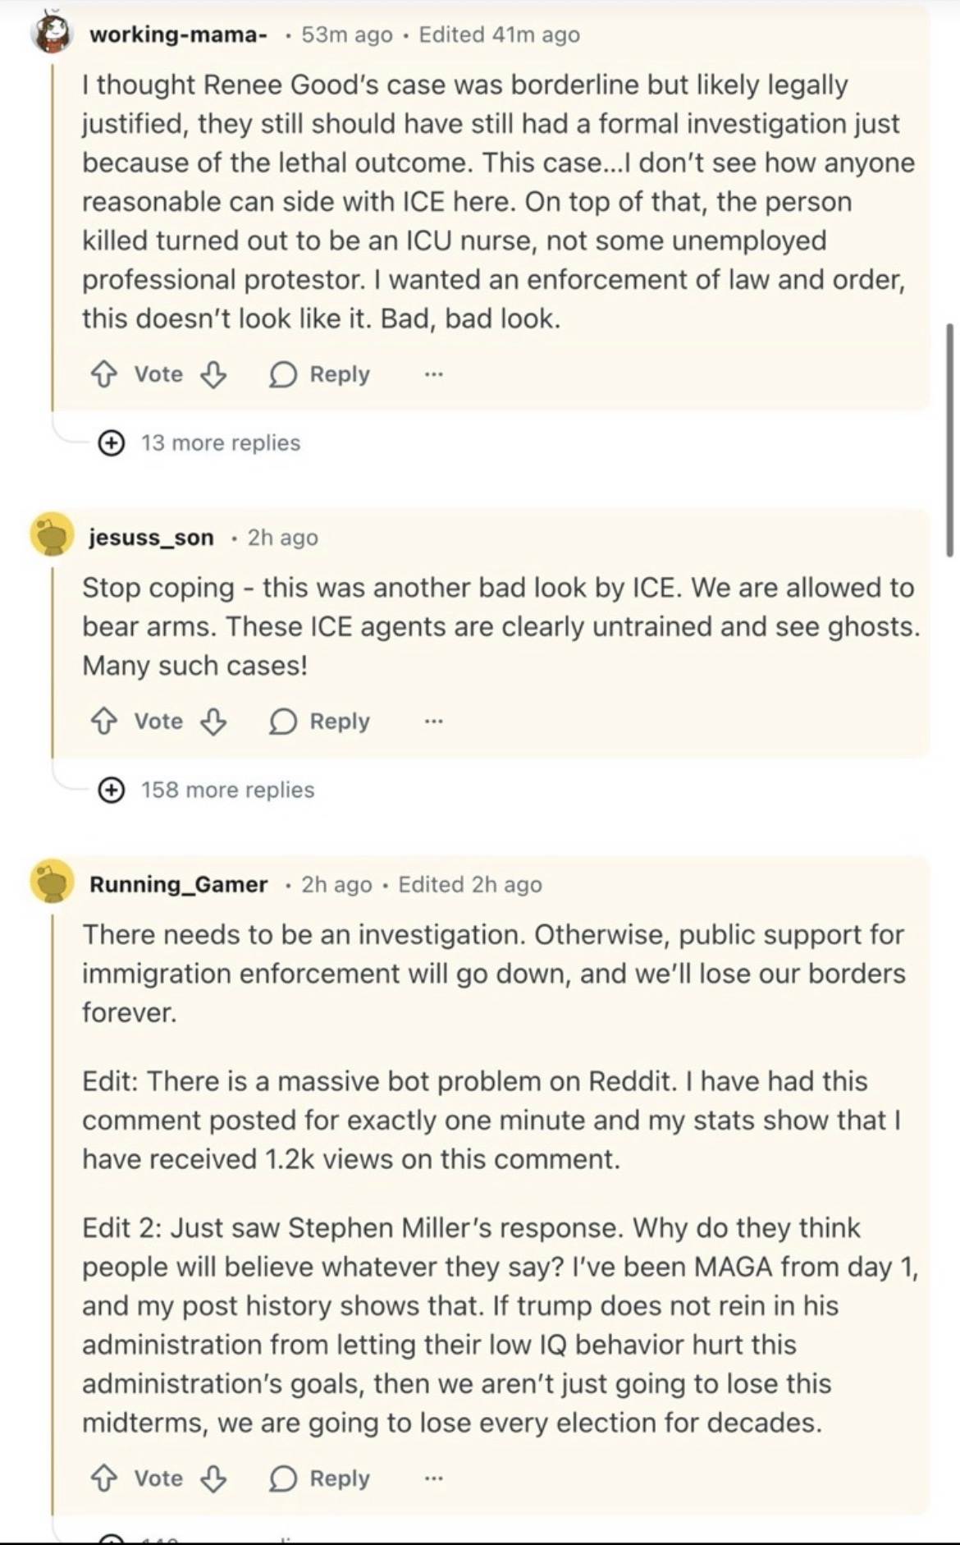Click the vertical scrollbar thumb
The height and width of the screenshot is (1545, 960).
(x=950, y=440)
